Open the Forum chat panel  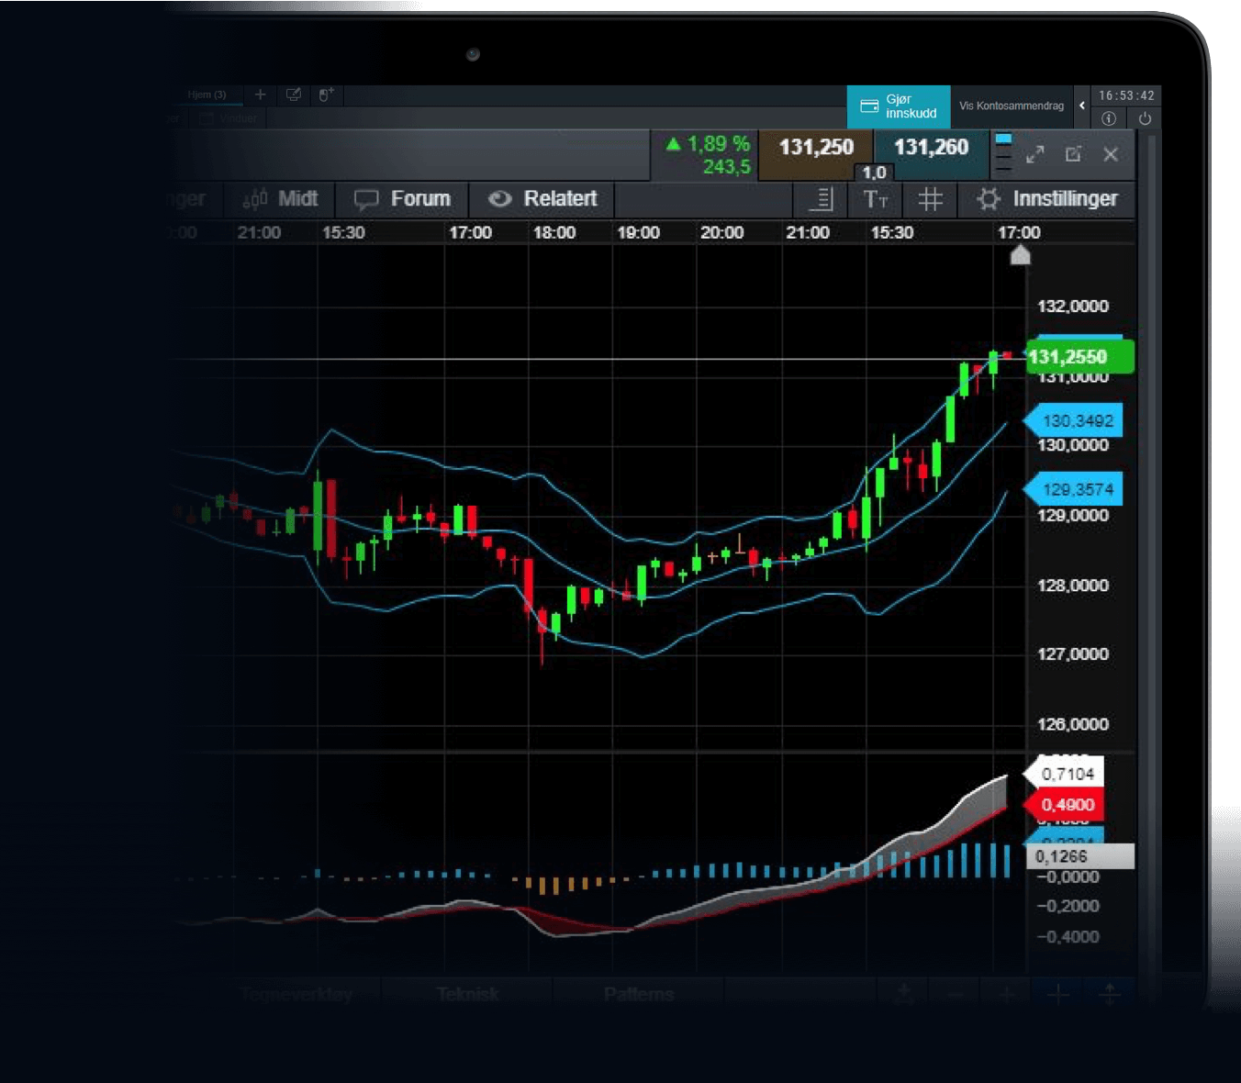click(x=402, y=199)
